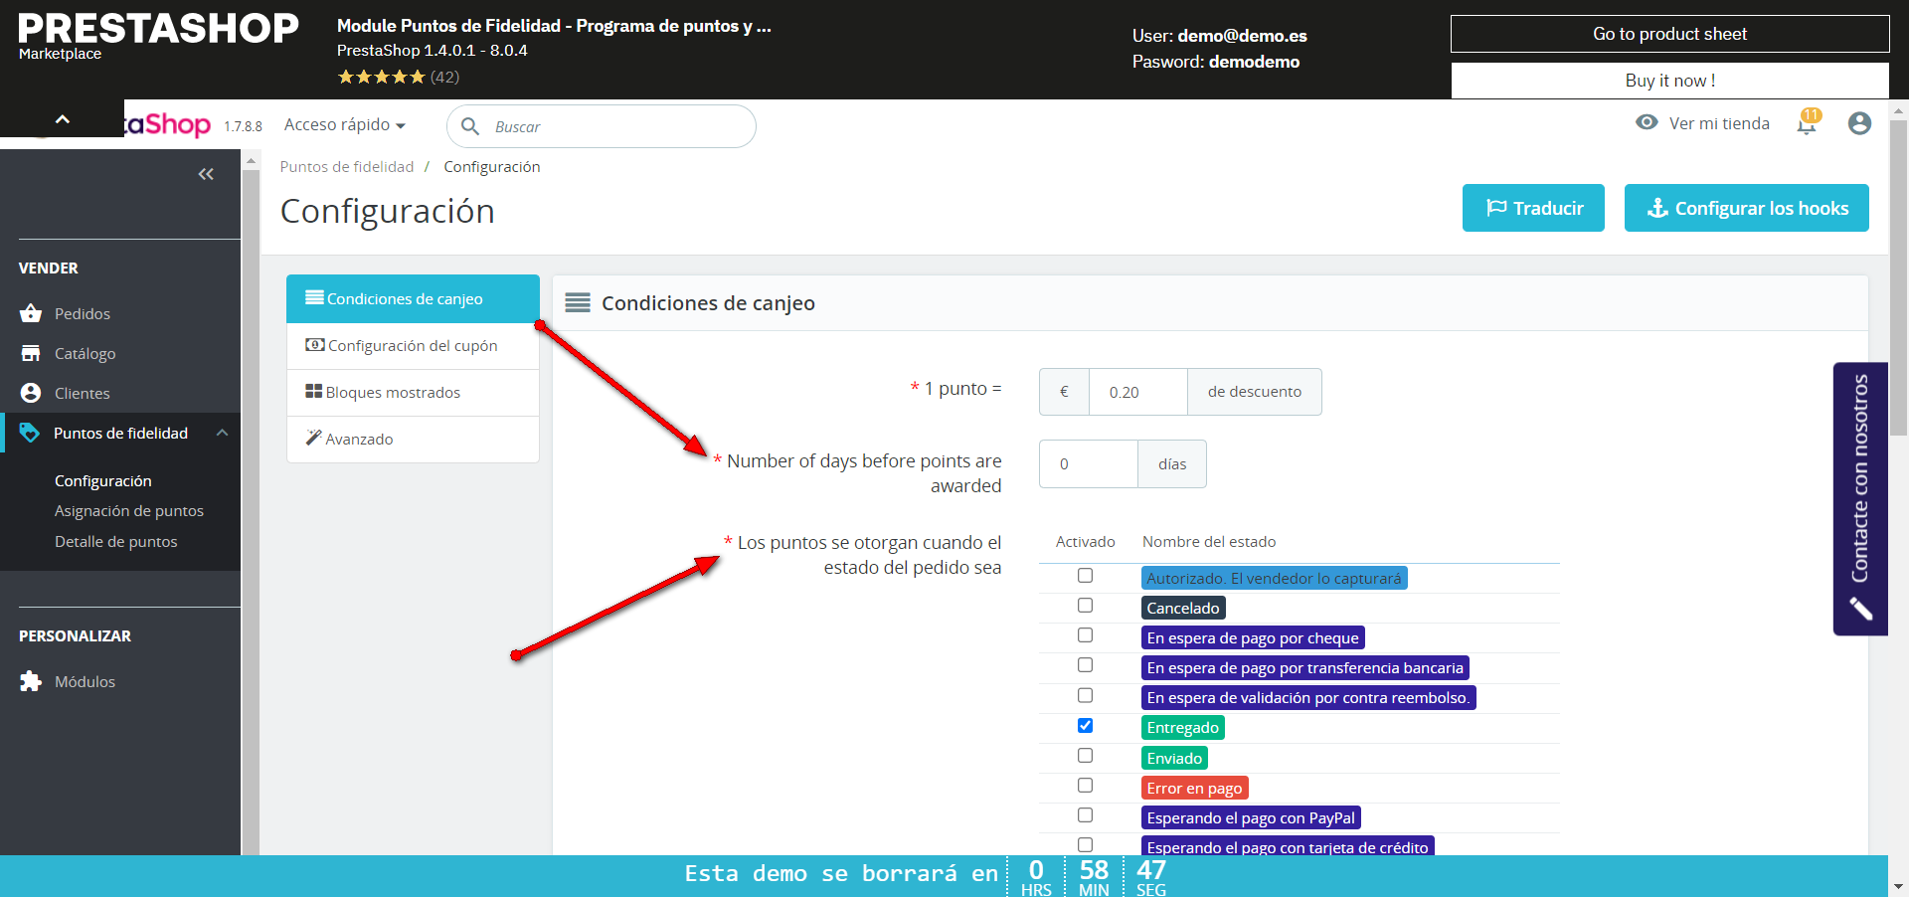This screenshot has height=897, width=1909.
Task: Open notifications bell icon
Action: (1807, 123)
